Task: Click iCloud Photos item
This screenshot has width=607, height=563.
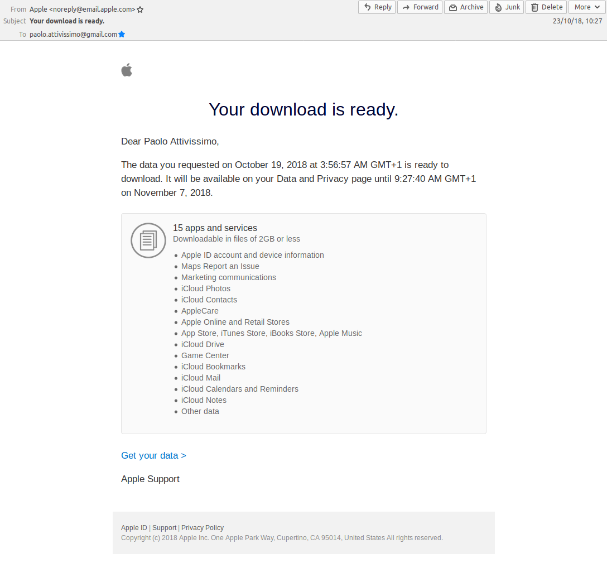Action: click(x=205, y=289)
